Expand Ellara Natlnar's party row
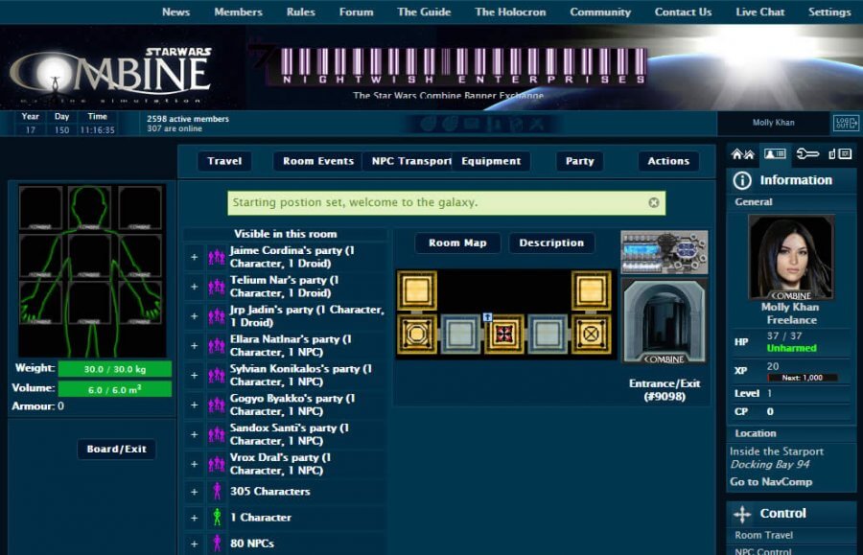The image size is (863, 555). [195, 346]
